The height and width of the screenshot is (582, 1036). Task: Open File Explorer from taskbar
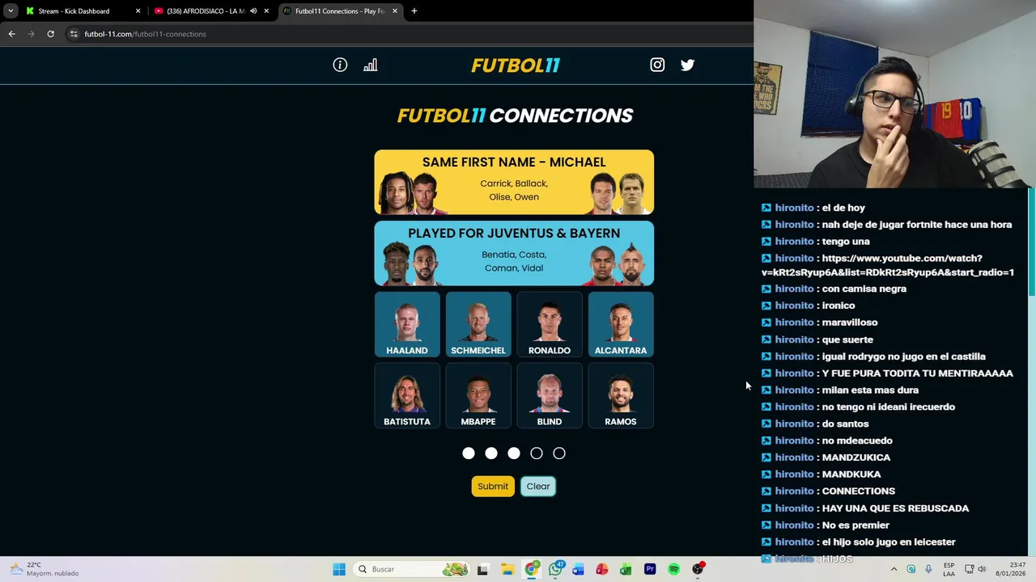[x=507, y=569]
